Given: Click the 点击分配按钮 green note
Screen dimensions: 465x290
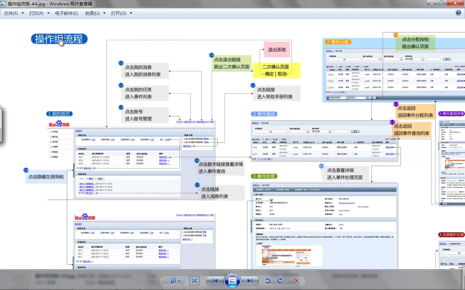Looking at the screenshot, I should [x=416, y=43].
